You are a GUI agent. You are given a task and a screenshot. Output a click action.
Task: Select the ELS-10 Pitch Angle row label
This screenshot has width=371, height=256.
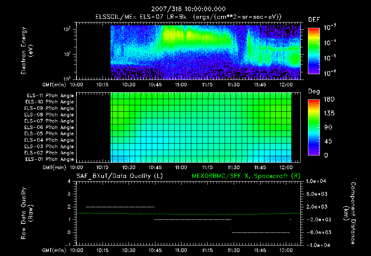(50, 102)
